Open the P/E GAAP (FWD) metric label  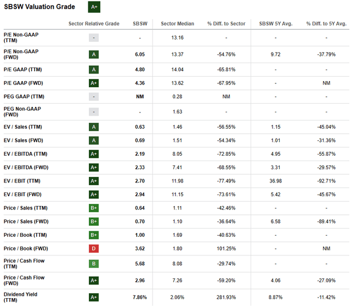[23, 83]
